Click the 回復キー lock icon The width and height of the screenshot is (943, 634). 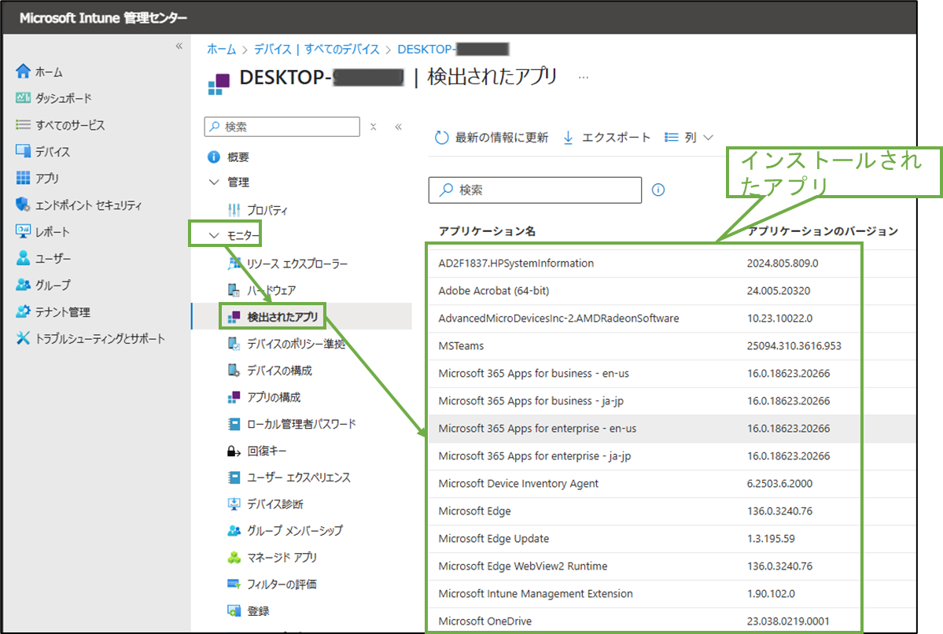234,451
